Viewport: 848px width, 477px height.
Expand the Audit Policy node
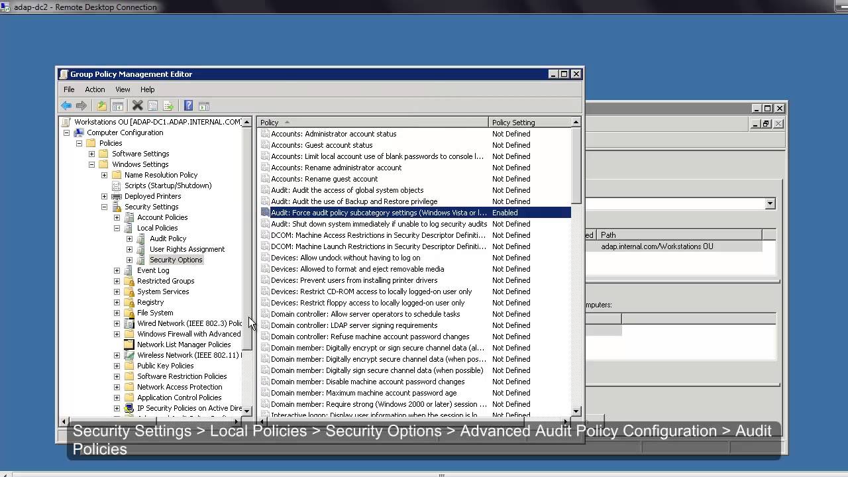tap(129, 238)
